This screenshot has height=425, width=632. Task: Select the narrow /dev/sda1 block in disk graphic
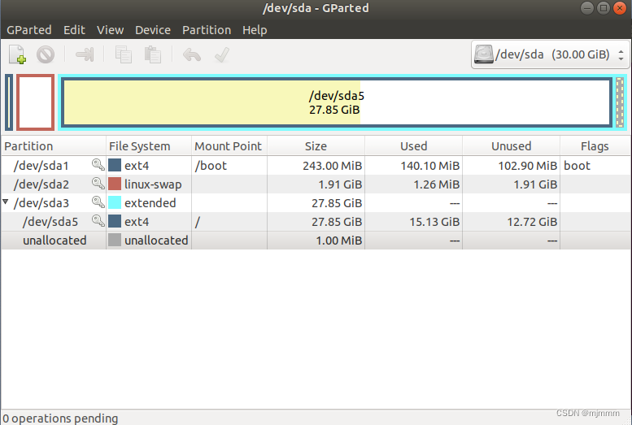9,102
